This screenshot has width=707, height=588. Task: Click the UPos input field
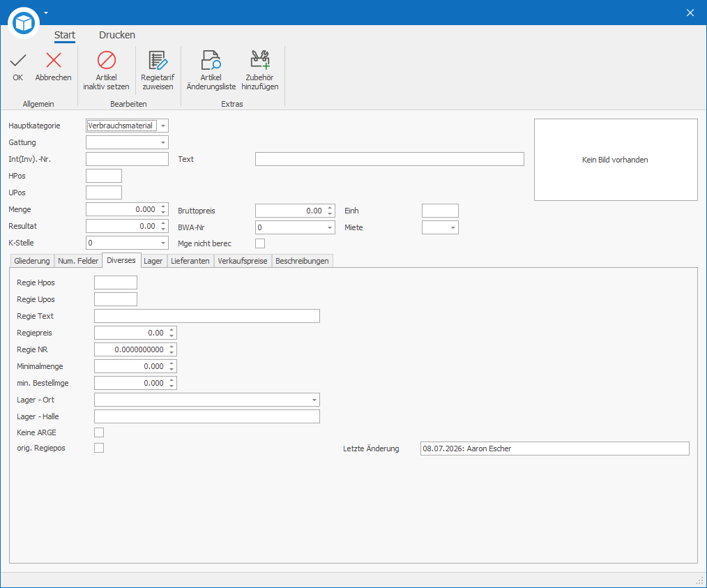click(104, 193)
